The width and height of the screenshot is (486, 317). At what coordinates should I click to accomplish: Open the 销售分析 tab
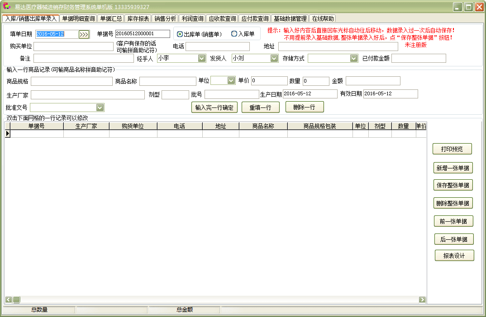click(x=166, y=19)
